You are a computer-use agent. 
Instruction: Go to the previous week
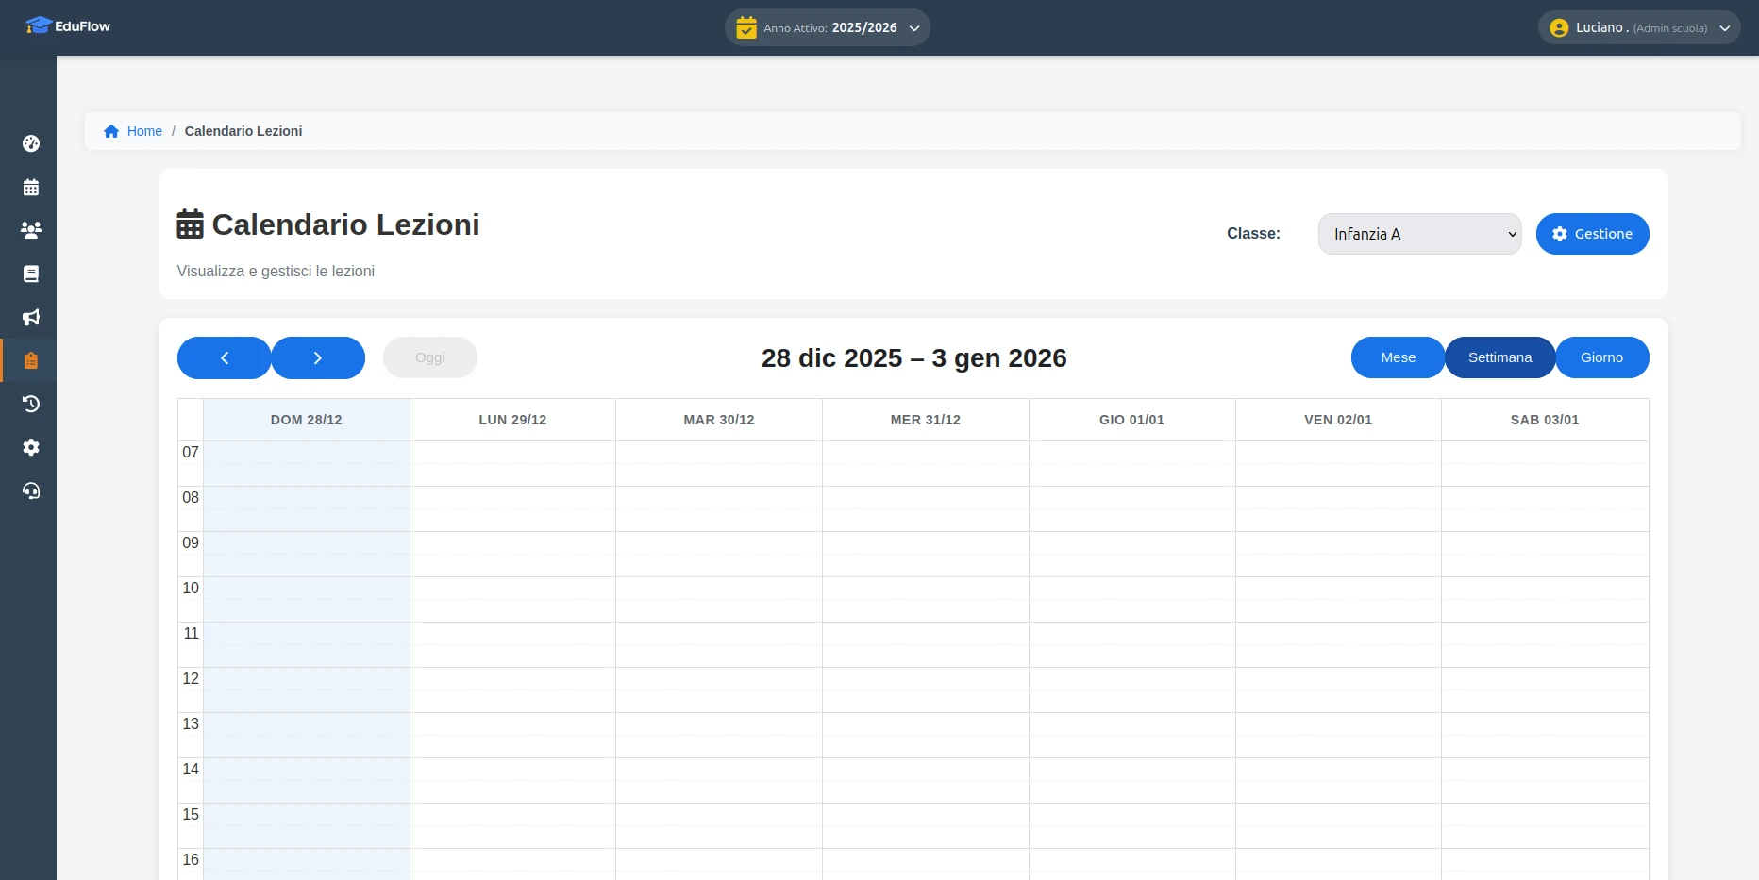point(225,357)
